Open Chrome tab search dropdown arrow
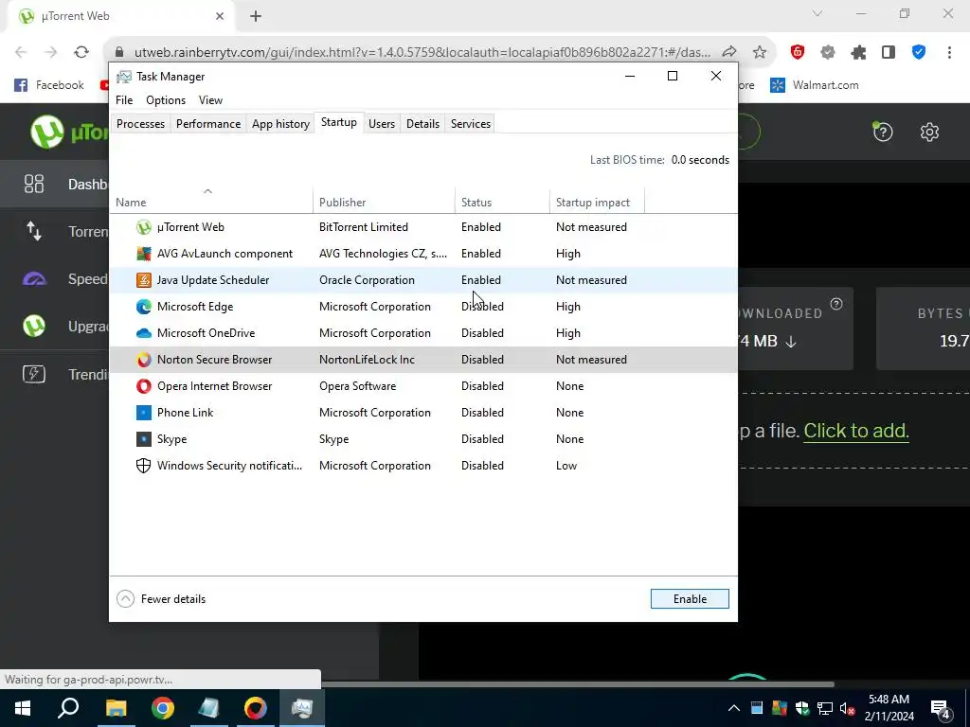Screen dimensions: 970x727 tap(817, 13)
